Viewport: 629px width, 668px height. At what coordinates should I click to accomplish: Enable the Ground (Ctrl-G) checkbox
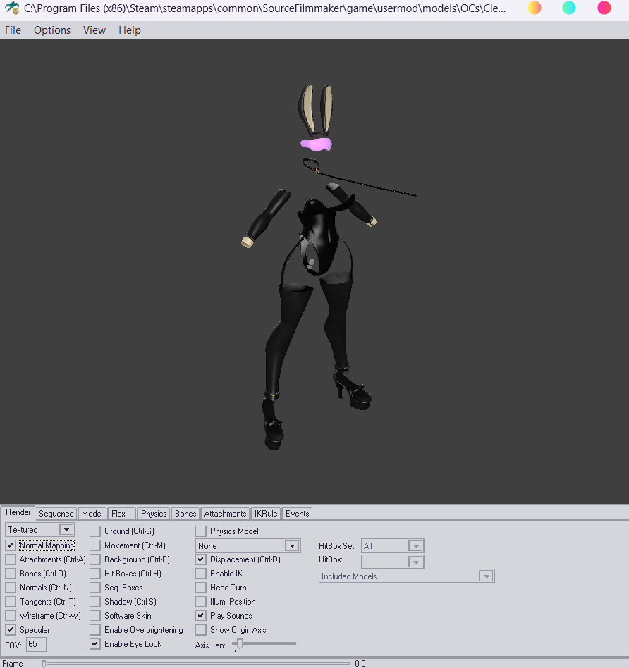(95, 531)
